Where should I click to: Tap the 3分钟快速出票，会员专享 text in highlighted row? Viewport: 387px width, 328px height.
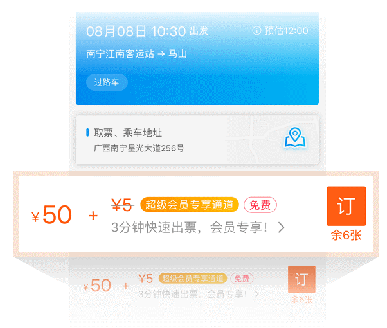tap(192, 227)
